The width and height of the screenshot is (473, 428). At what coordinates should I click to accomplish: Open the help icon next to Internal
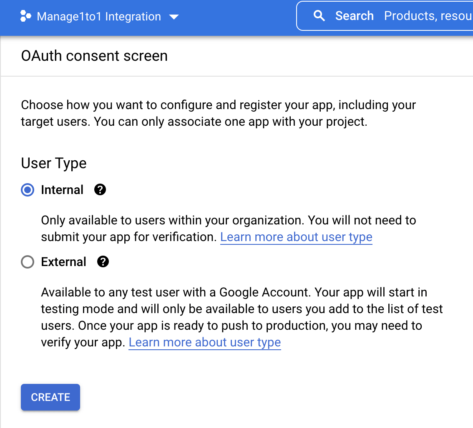100,190
